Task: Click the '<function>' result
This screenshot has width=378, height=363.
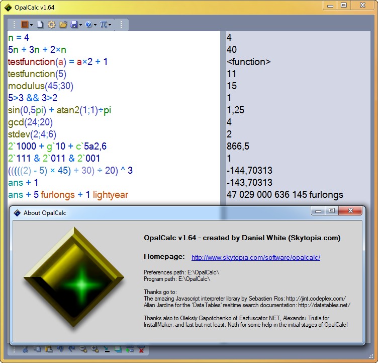Action: point(248,62)
